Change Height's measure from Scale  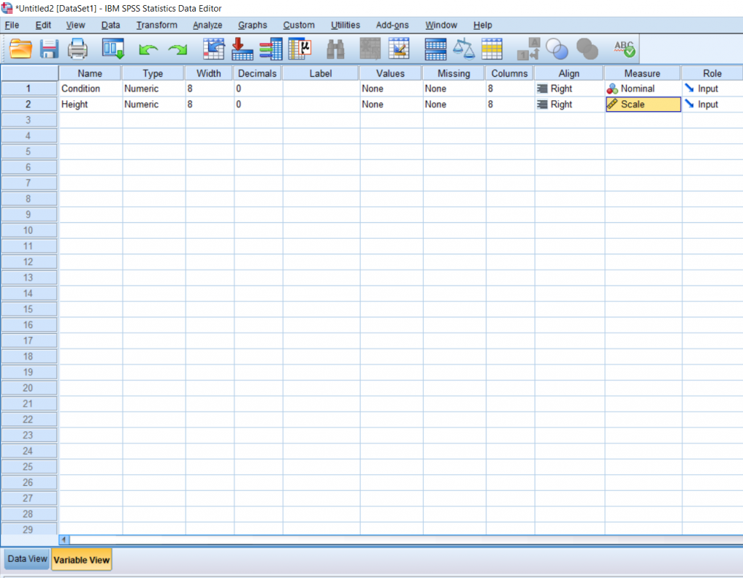pyautogui.click(x=643, y=104)
